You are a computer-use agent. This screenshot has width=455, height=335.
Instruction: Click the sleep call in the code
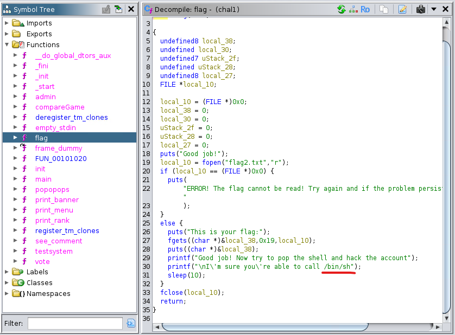[178, 275]
